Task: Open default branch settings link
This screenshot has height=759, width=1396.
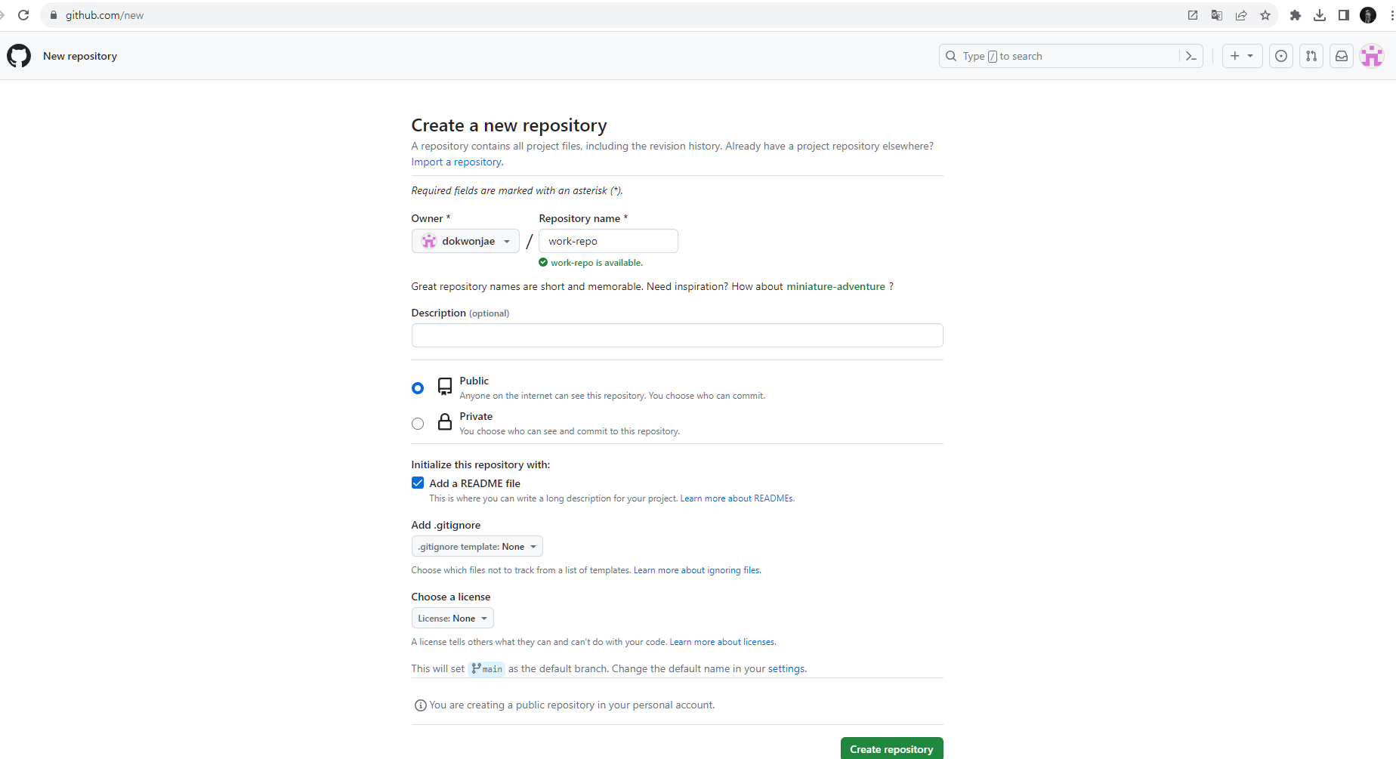Action: point(786,668)
